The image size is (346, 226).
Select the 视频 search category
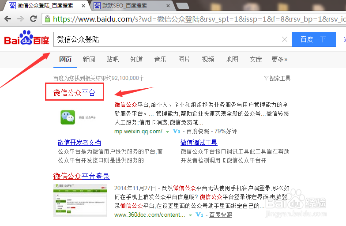pos(208,59)
